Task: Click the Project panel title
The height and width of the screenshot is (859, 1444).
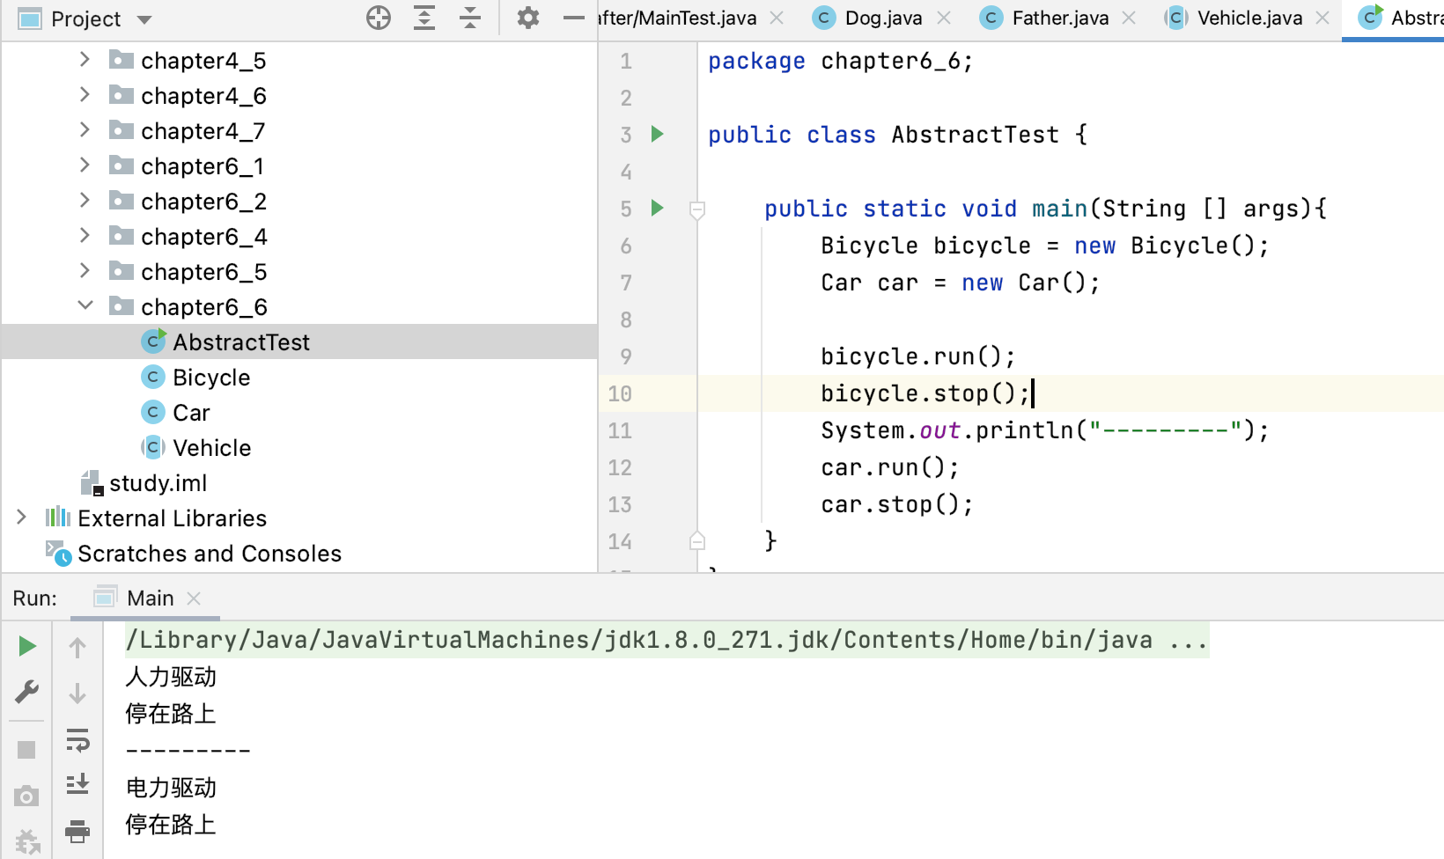Action: [x=85, y=18]
